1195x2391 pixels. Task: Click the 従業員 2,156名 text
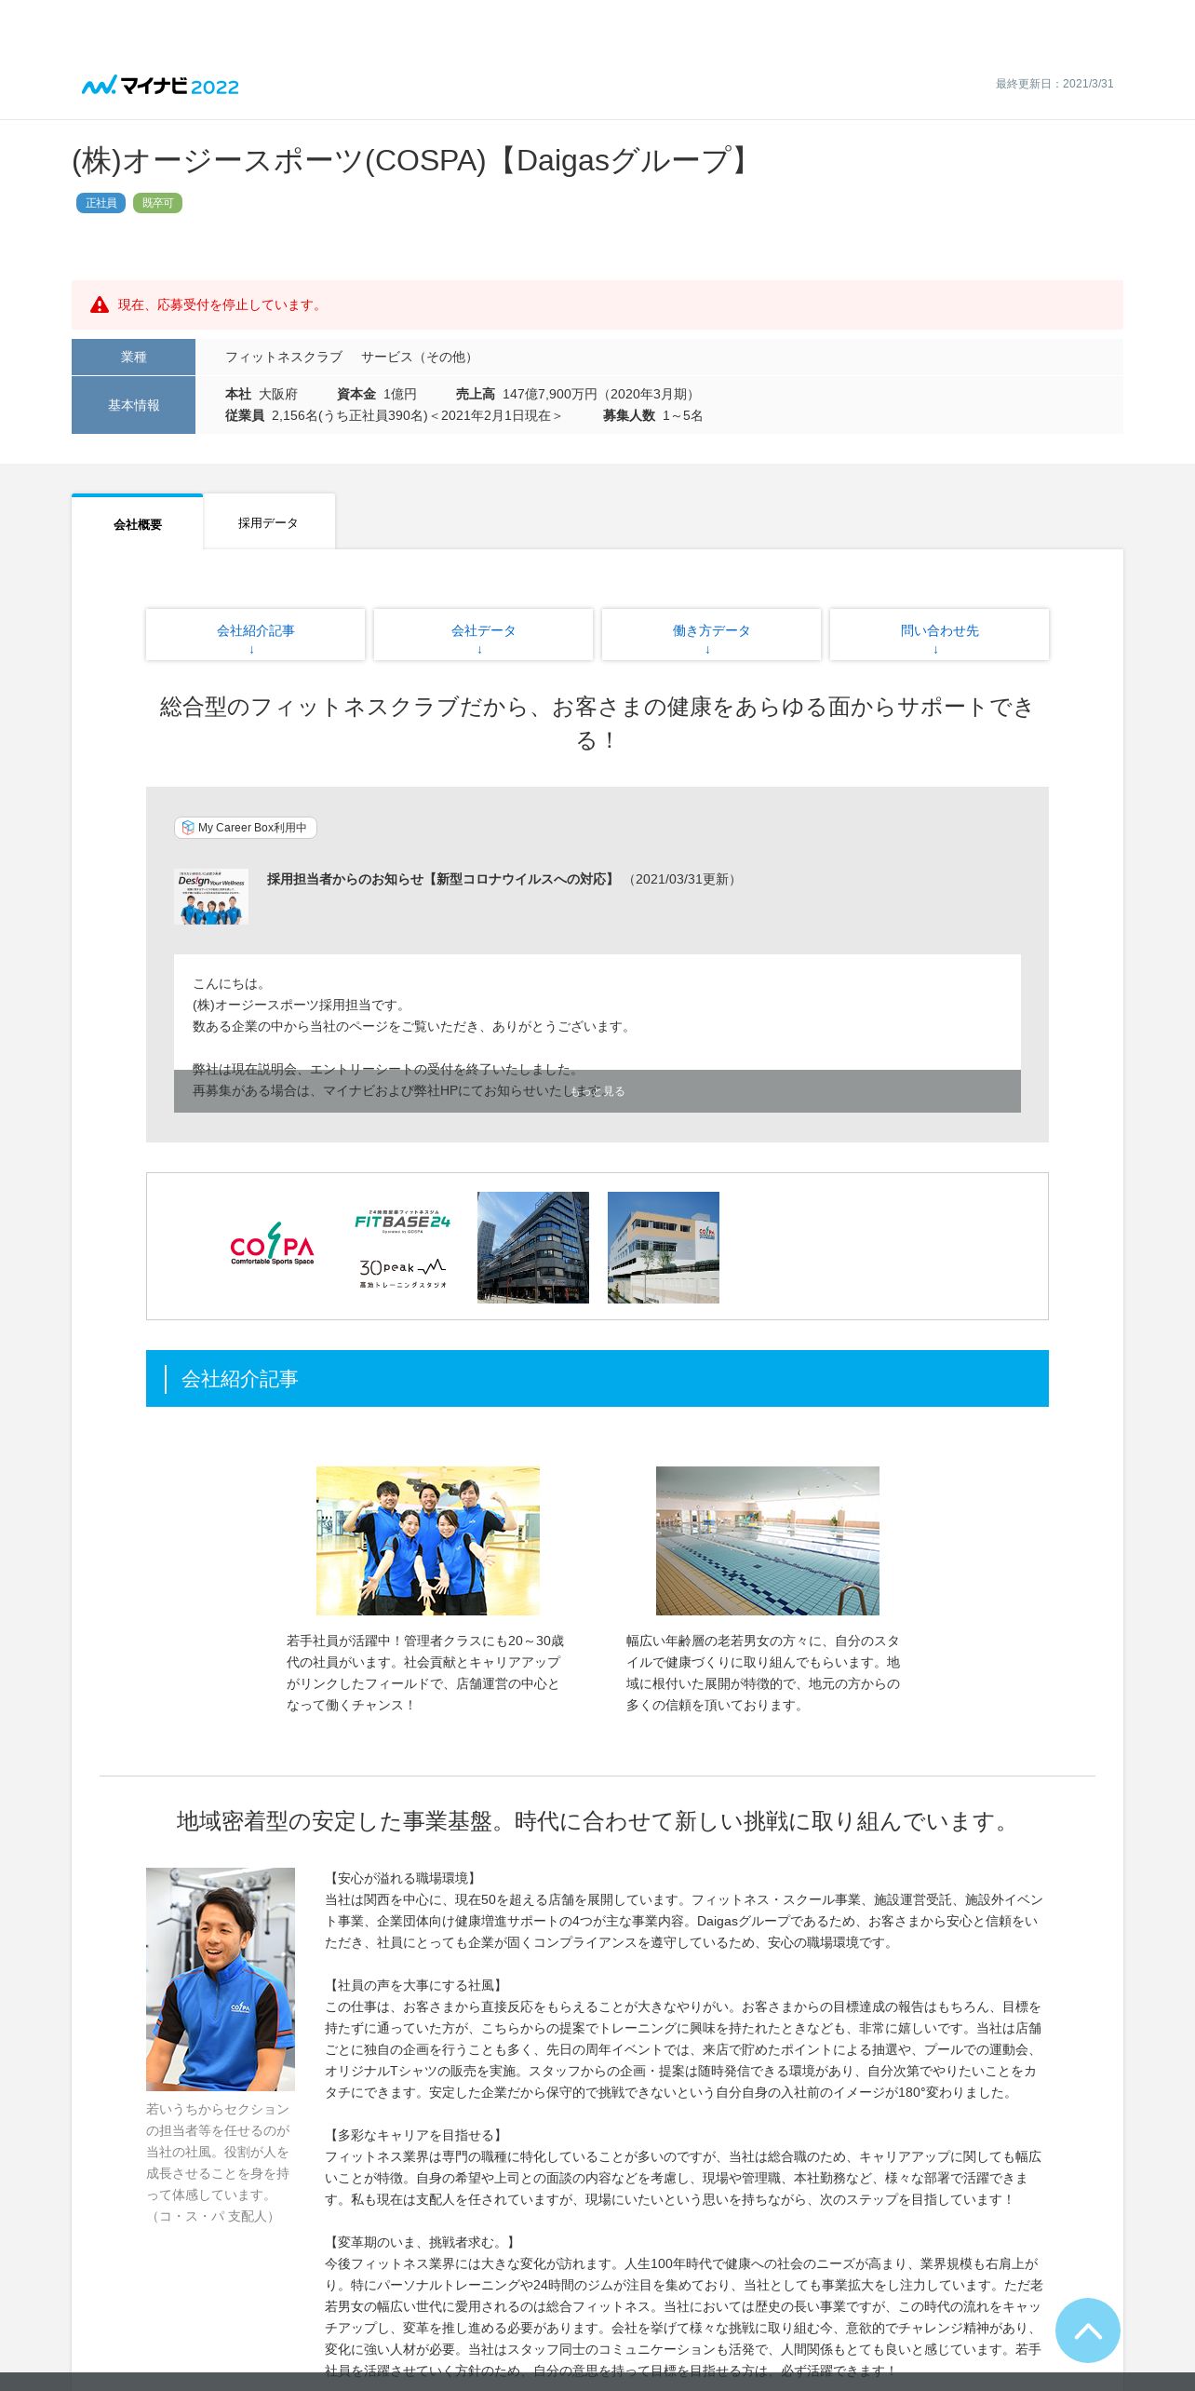pyautogui.click(x=394, y=415)
